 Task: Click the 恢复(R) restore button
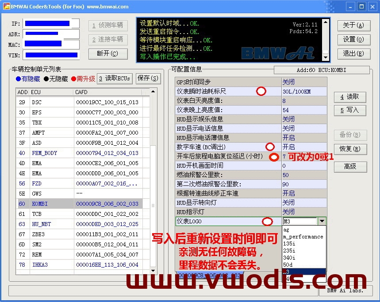coord(349,149)
